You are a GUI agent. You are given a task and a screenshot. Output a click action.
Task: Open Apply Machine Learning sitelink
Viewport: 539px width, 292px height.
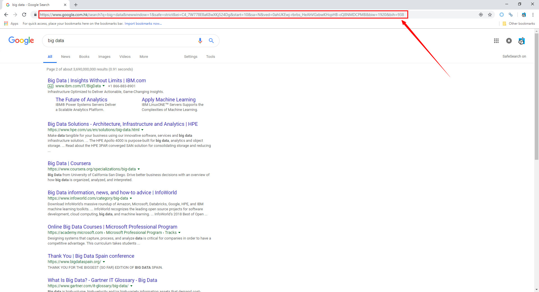pos(169,100)
